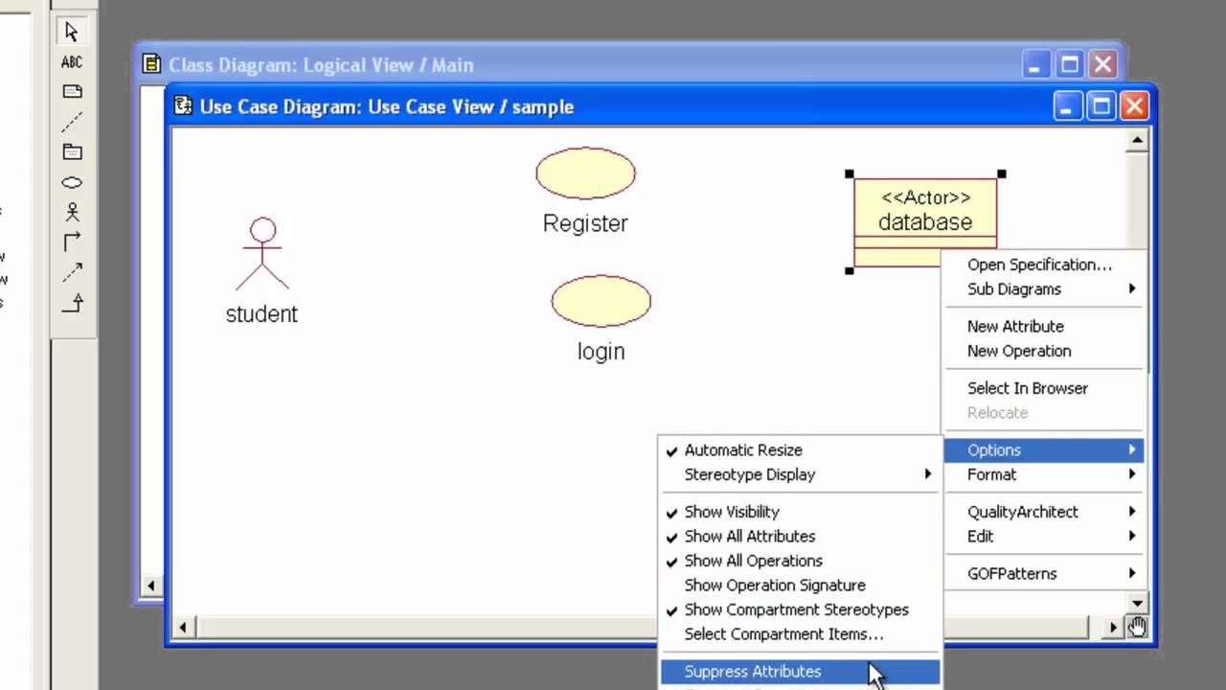
Task: Select the arrow selection tool
Action: pos(72,32)
